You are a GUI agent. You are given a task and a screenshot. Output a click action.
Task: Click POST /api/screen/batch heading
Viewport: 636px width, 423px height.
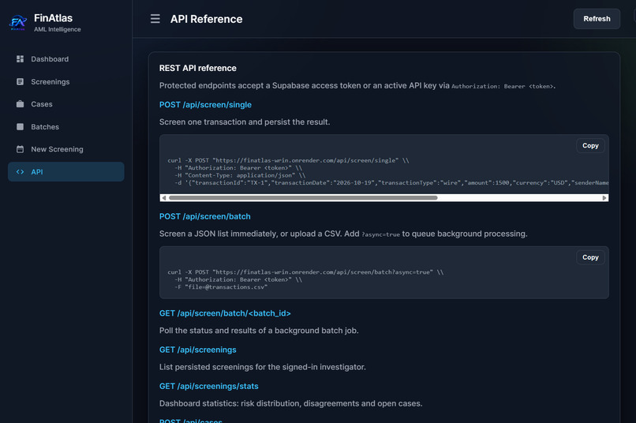coord(205,216)
